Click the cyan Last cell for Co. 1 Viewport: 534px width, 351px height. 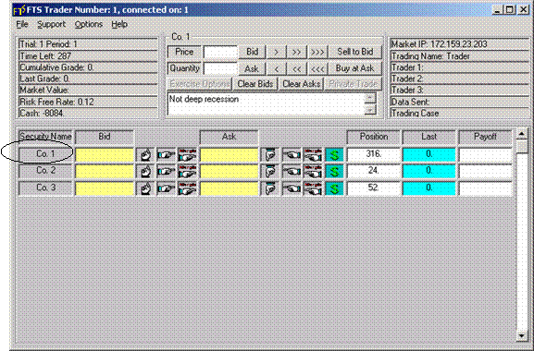(x=429, y=154)
